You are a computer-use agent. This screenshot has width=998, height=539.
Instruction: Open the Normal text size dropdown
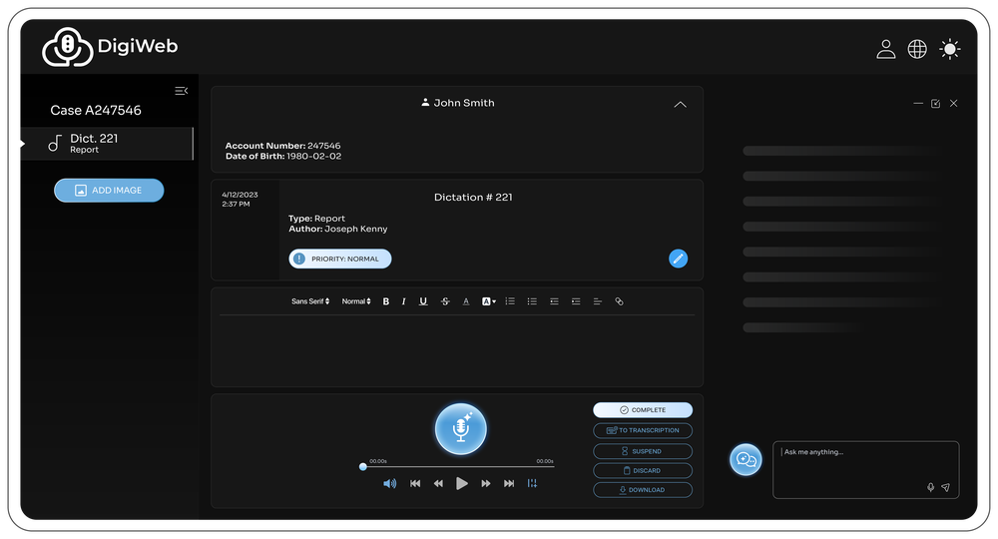356,301
